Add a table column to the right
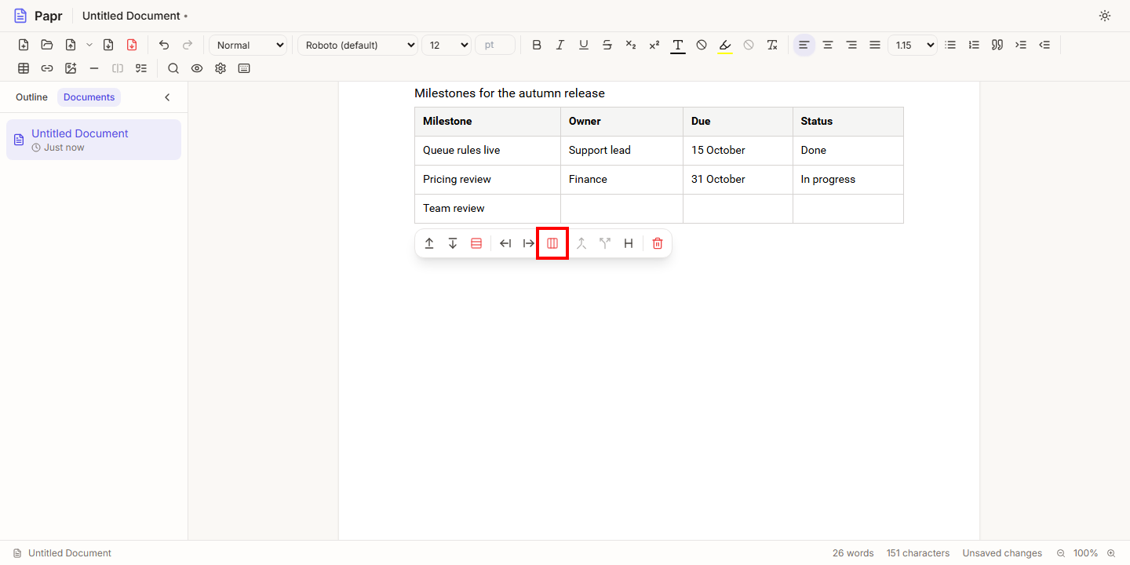The height and width of the screenshot is (565, 1130). click(529, 243)
